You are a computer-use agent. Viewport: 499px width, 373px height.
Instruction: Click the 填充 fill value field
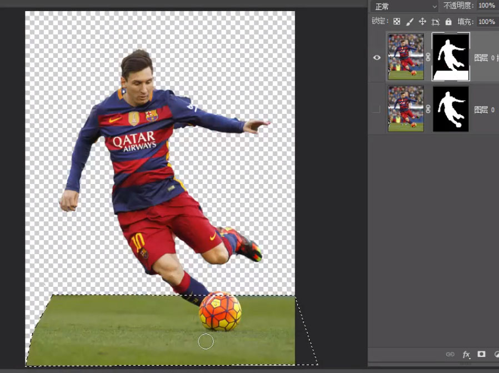pos(487,22)
